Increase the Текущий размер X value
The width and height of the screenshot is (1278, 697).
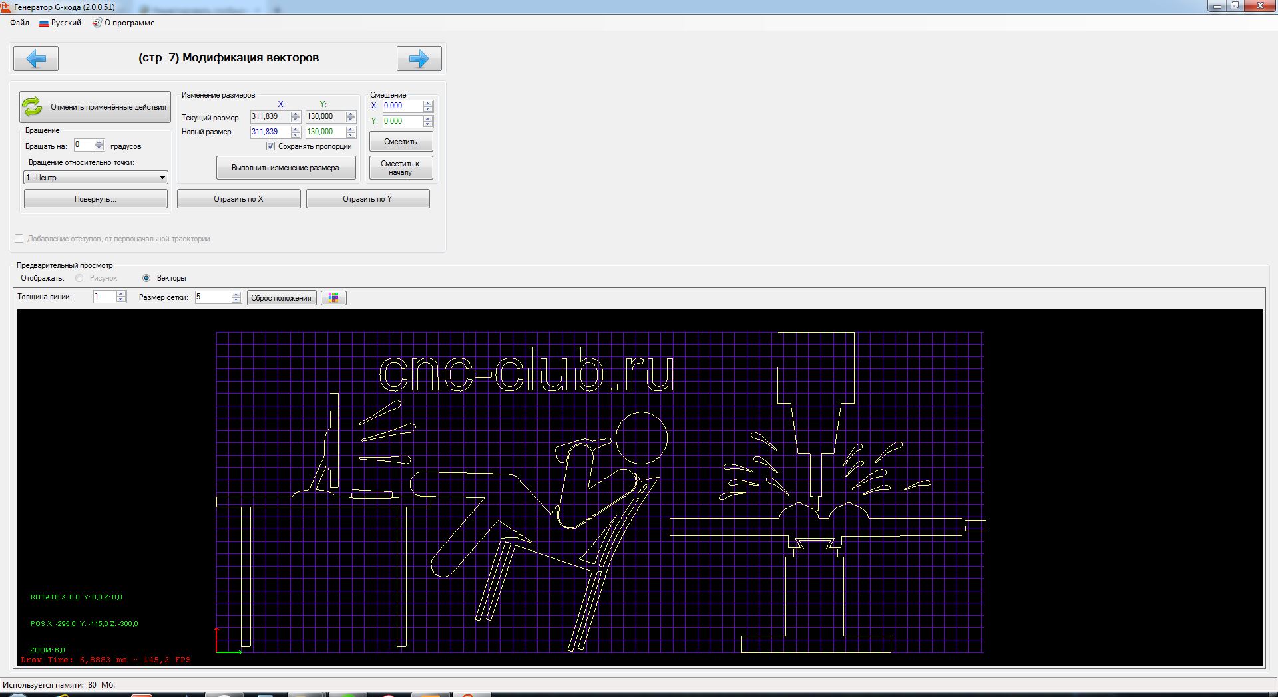click(x=296, y=114)
